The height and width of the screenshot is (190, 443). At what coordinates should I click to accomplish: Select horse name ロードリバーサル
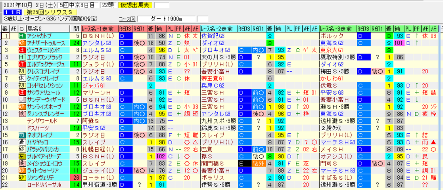point(44,184)
